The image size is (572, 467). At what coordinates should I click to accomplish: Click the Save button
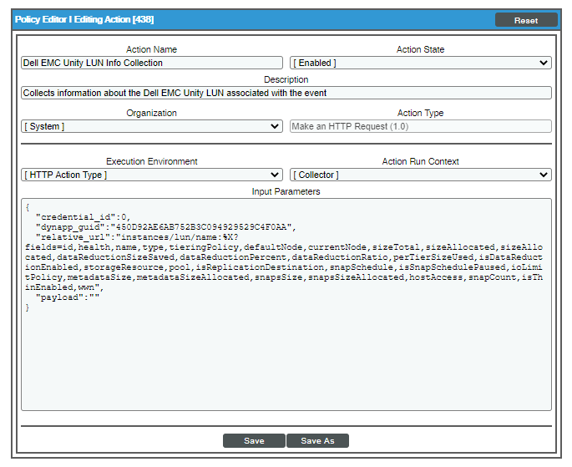(254, 440)
